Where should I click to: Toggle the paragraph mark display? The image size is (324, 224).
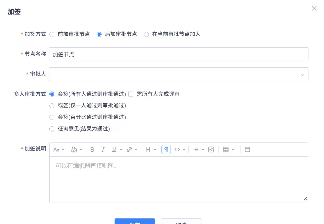tap(166, 149)
